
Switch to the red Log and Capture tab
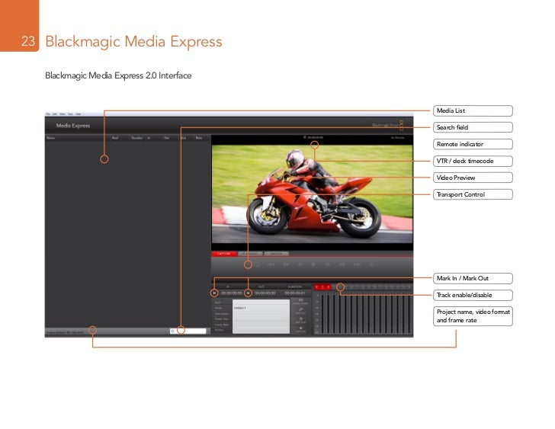coord(224,254)
